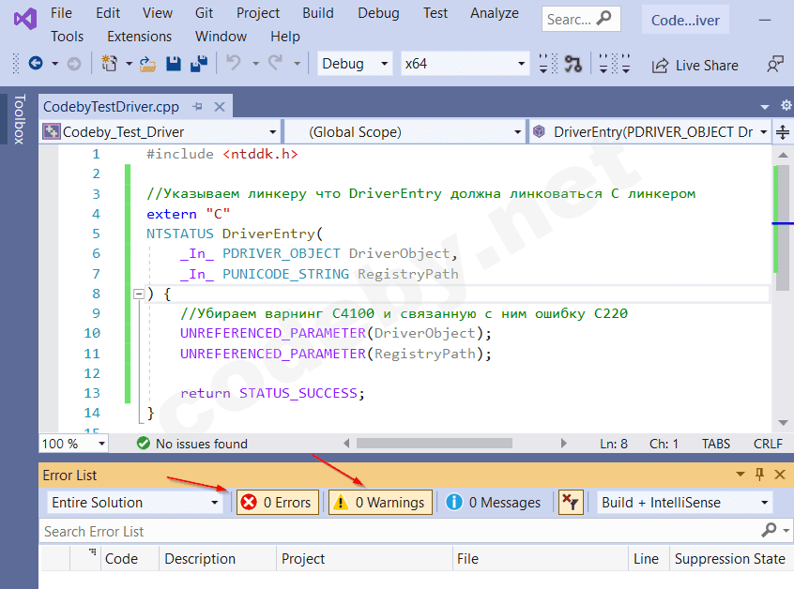Open the Debug configuration dropdown
The height and width of the screenshot is (589, 794).
[355, 64]
